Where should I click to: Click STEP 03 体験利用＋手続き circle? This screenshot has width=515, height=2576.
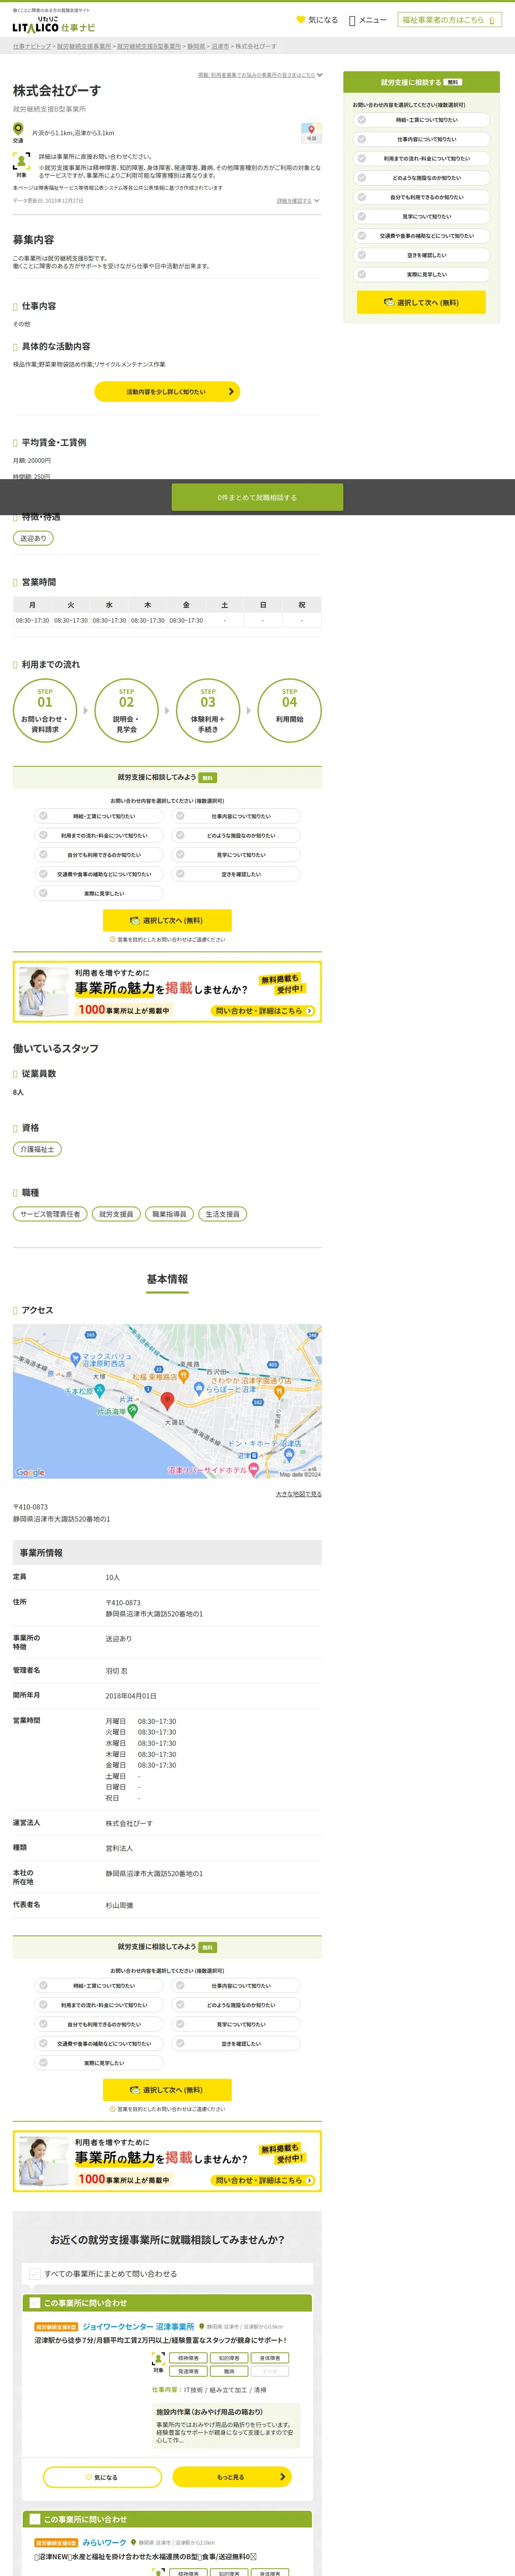208,710
